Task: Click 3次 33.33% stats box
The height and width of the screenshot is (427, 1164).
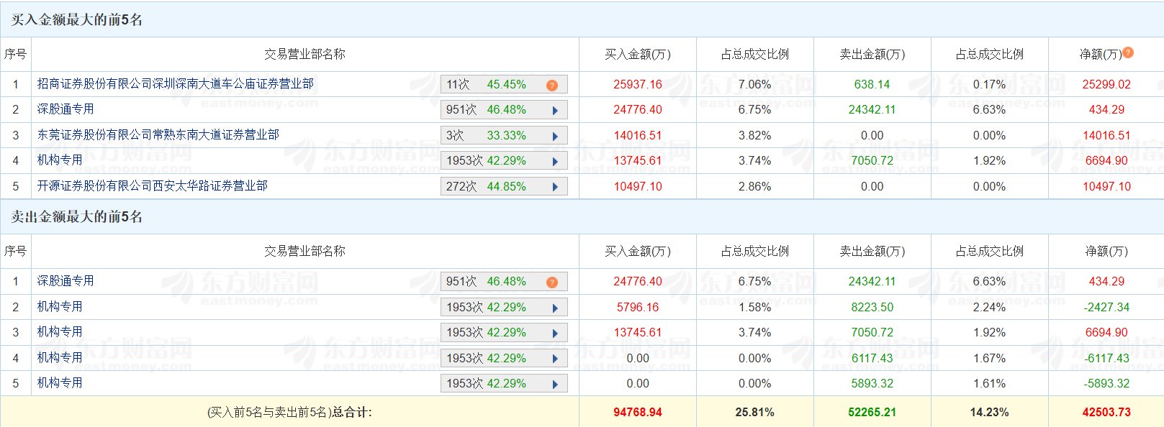Action: 504,136
